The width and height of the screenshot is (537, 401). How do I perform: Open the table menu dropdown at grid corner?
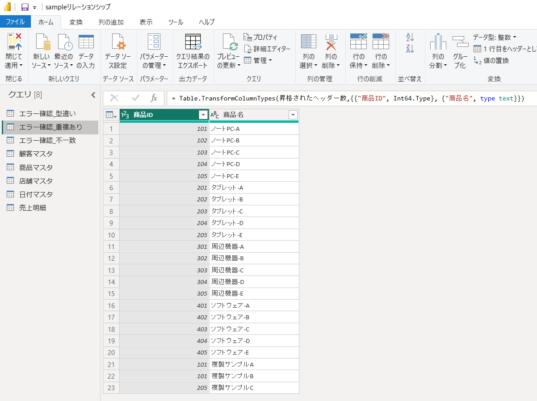pos(111,115)
